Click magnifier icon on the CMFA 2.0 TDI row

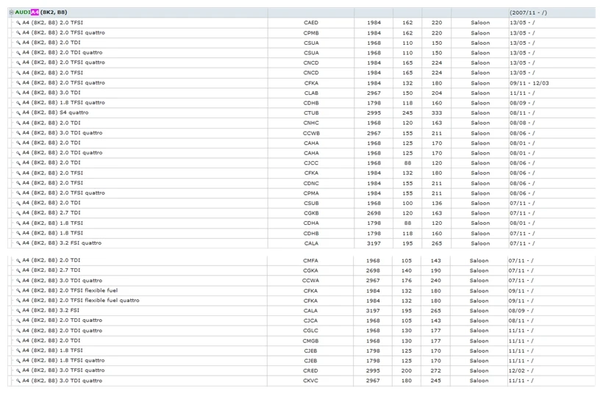click(x=18, y=260)
